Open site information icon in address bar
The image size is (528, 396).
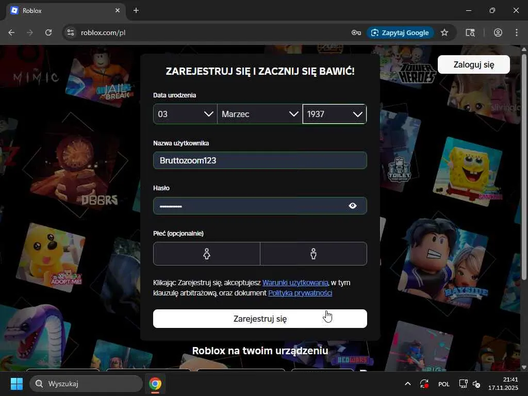point(71,32)
